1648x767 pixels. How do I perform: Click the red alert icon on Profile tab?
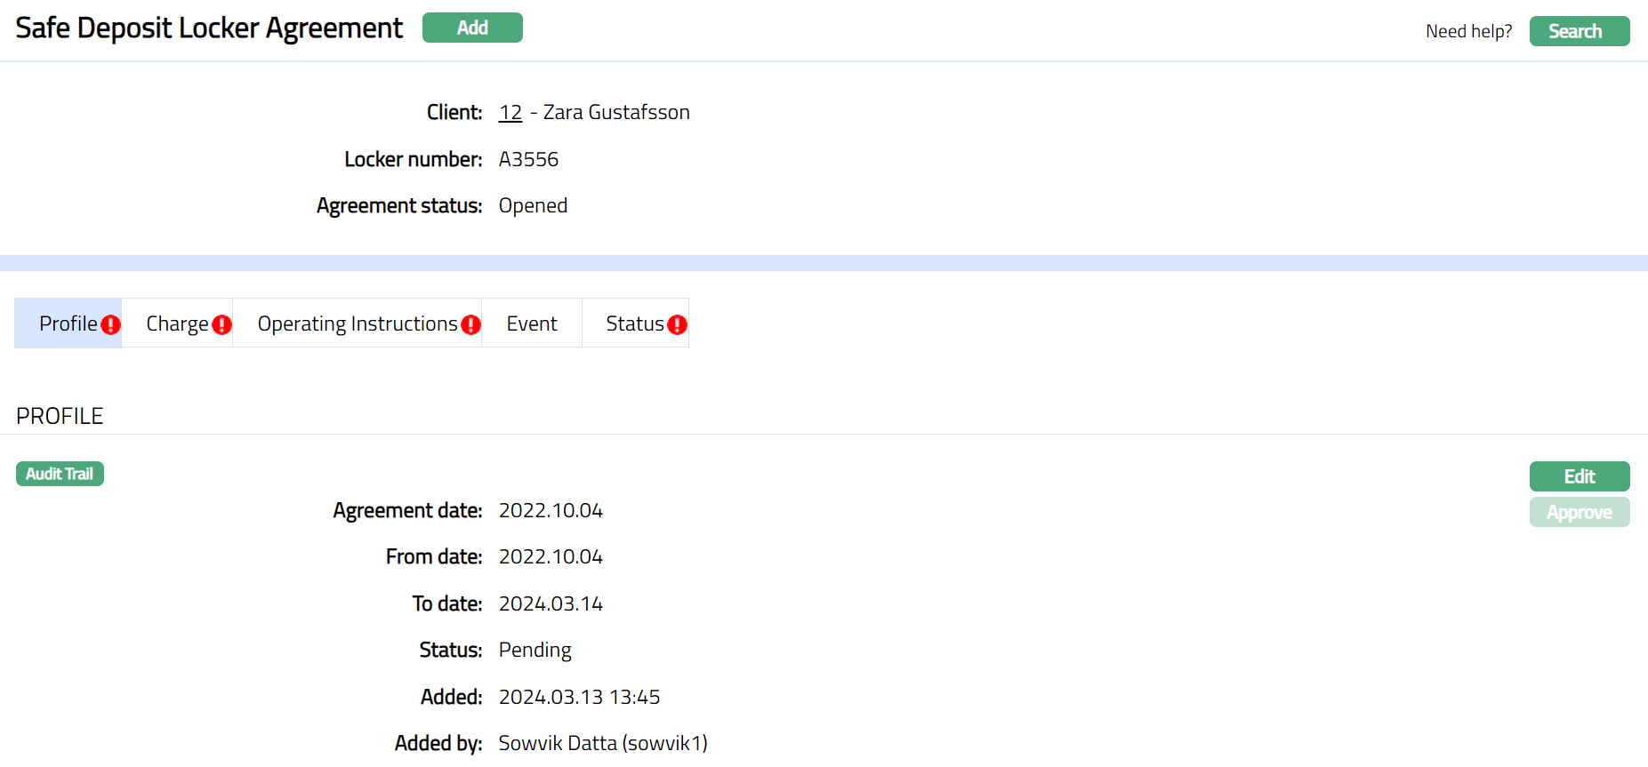click(x=110, y=325)
